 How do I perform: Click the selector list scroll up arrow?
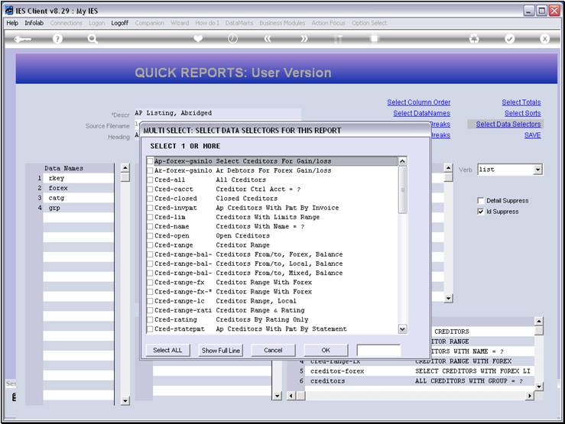(402, 161)
